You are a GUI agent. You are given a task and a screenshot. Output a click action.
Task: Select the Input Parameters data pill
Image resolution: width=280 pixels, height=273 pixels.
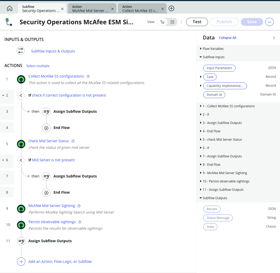219,68
